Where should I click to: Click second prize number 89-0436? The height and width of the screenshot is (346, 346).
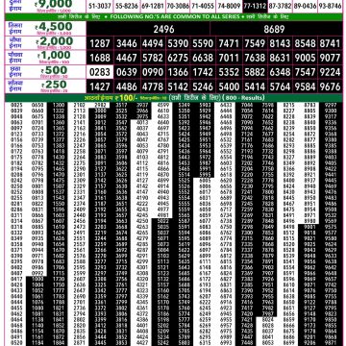click(305, 6)
